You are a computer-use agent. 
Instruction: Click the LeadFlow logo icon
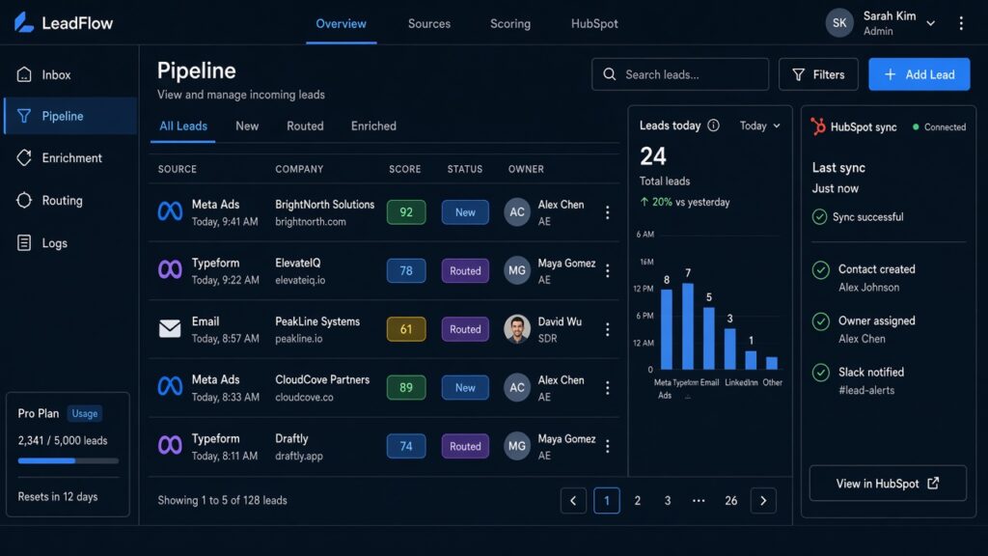coord(24,23)
